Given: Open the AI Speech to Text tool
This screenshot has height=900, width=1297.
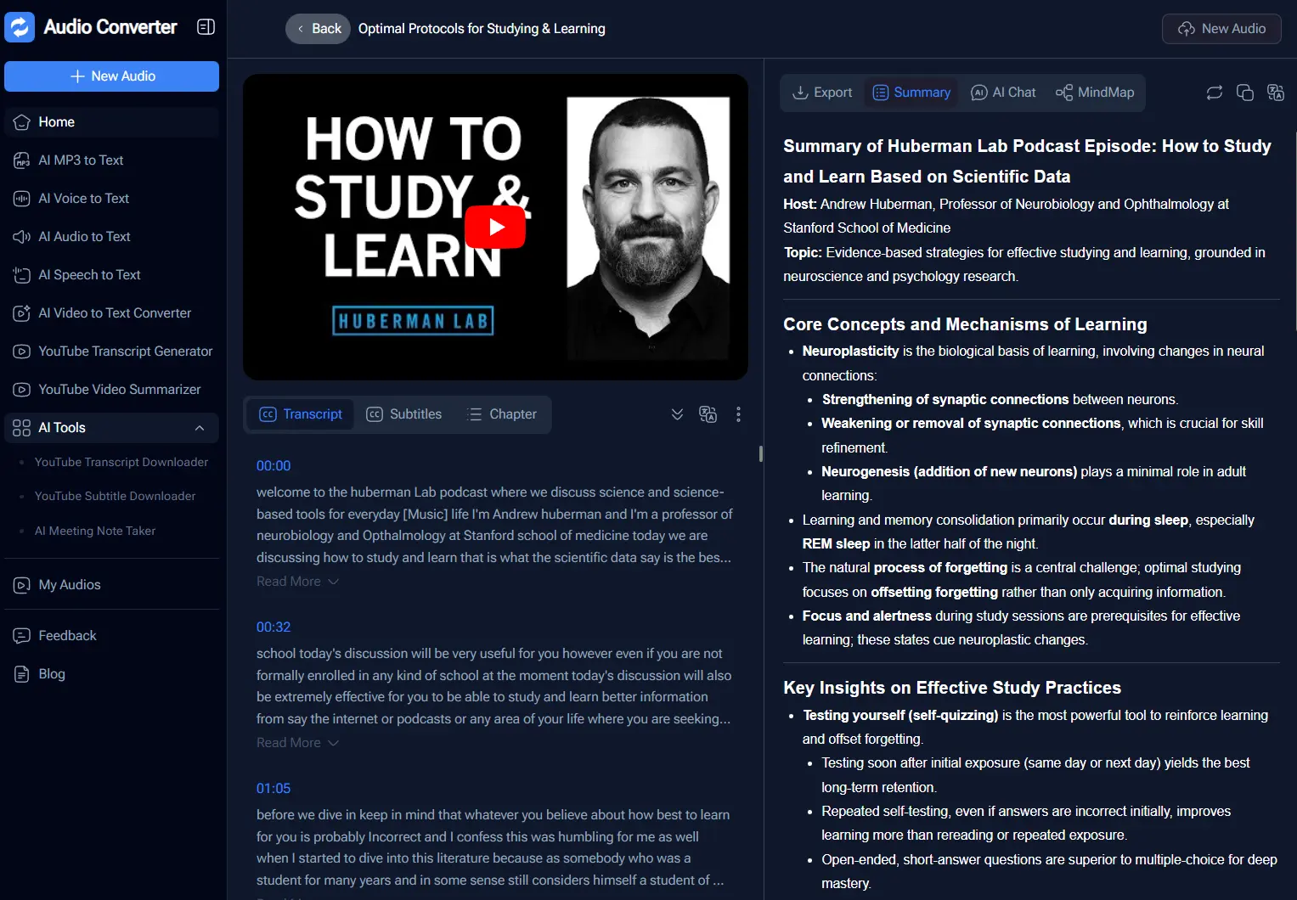Looking at the screenshot, I should click(87, 274).
